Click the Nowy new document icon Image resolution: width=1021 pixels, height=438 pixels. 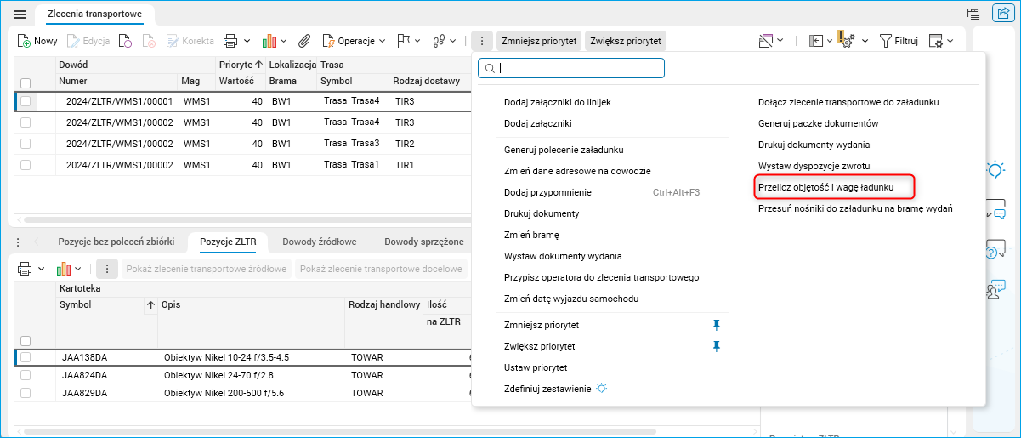[x=25, y=41]
